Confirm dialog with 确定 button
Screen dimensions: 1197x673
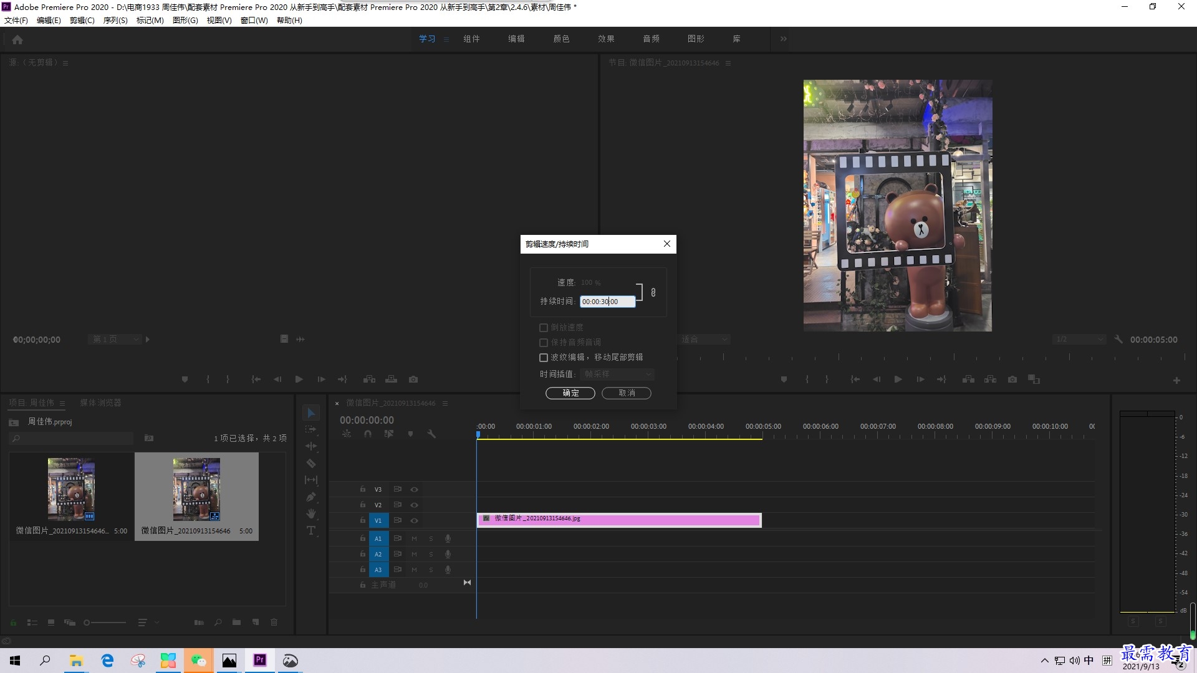point(570,393)
